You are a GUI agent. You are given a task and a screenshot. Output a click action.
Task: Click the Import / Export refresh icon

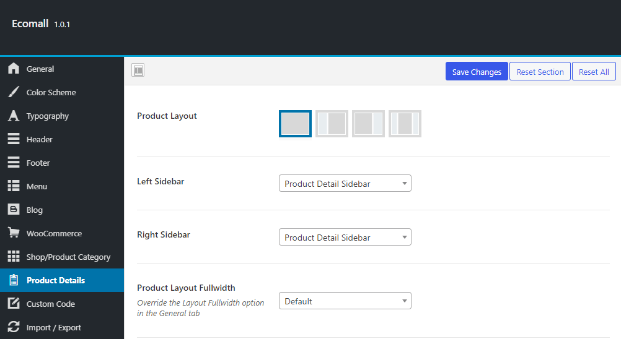click(14, 327)
